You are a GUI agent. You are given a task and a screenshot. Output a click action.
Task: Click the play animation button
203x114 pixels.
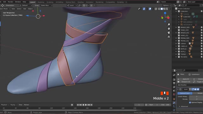(x=86, y=105)
